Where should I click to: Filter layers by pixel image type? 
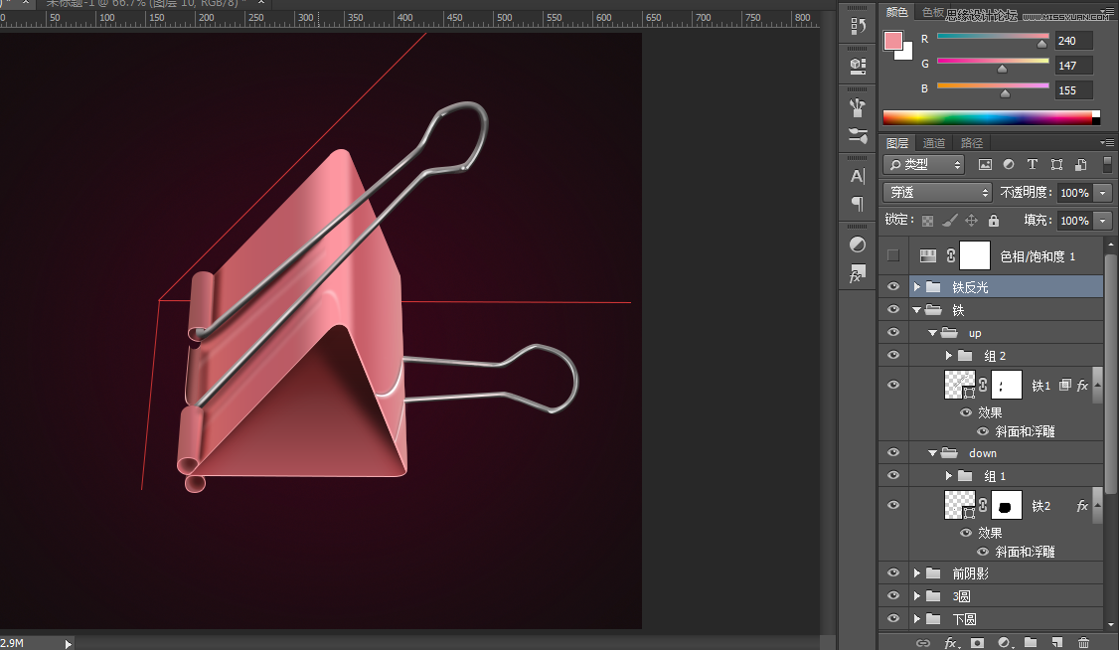click(985, 165)
